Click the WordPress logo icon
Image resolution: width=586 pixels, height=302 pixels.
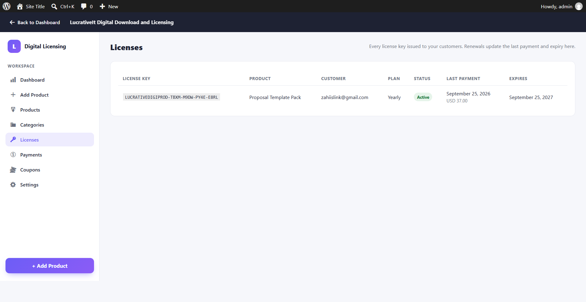6,6
